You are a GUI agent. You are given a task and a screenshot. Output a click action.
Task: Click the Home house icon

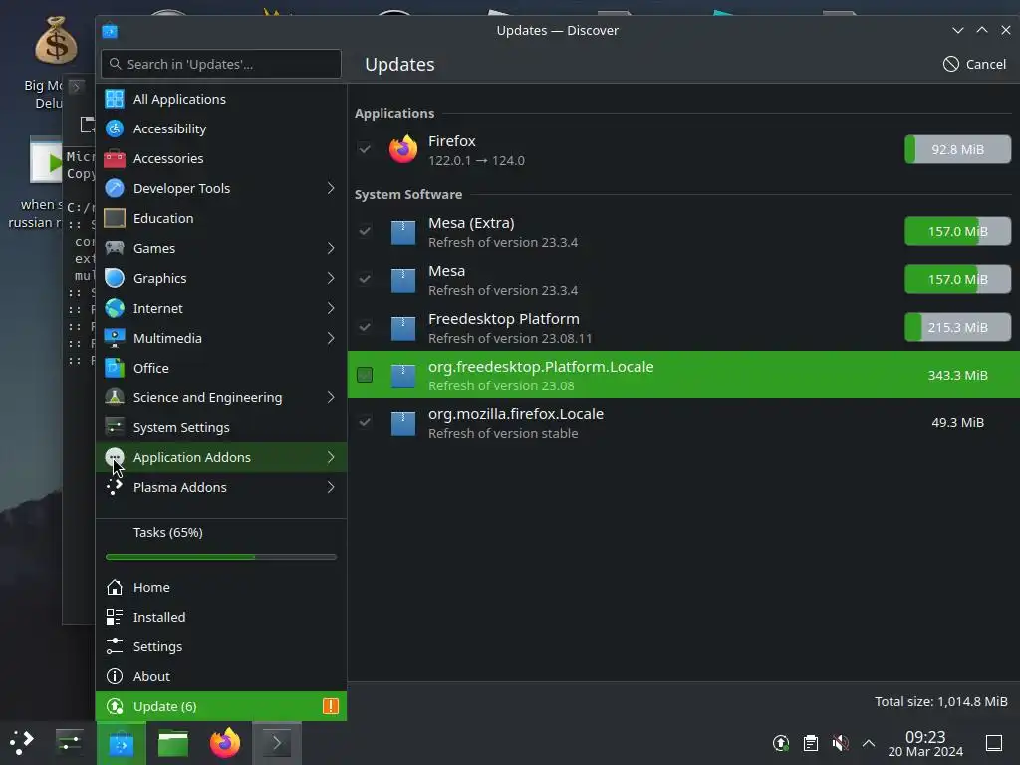pyautogui.click(x=115, y=587)
